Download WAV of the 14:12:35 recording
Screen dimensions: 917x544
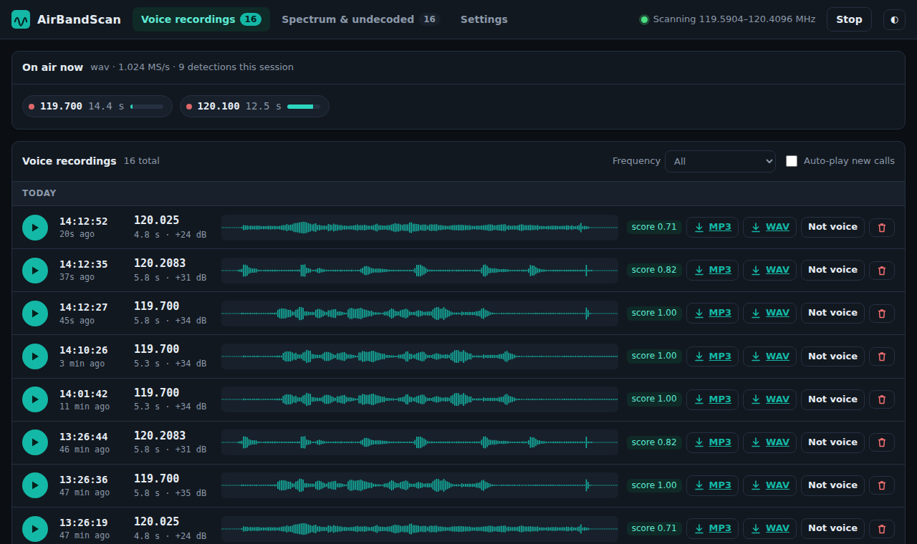[769, 270]
